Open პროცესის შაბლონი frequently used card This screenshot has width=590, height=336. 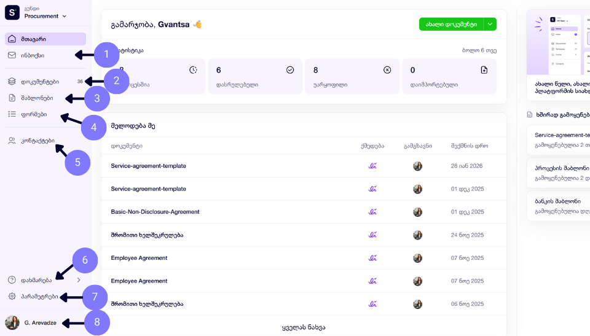(x=559, y=173)
